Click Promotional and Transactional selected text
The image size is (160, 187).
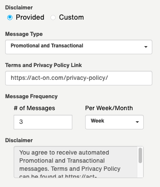[x=47, y=46]
